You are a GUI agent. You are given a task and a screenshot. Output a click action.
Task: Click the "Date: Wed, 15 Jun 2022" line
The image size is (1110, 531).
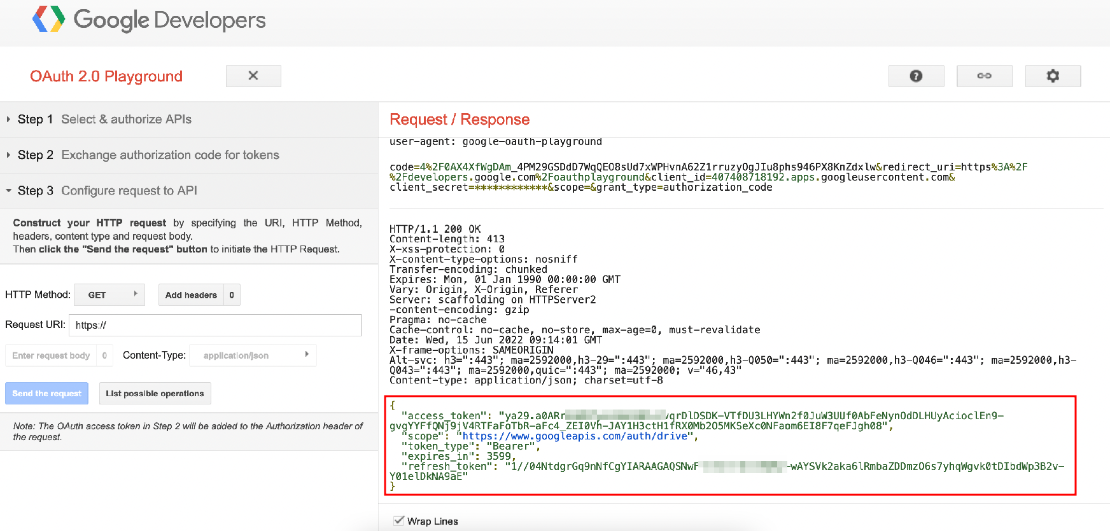coord(496,340)
